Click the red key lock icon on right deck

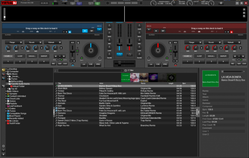pos(231,32)
